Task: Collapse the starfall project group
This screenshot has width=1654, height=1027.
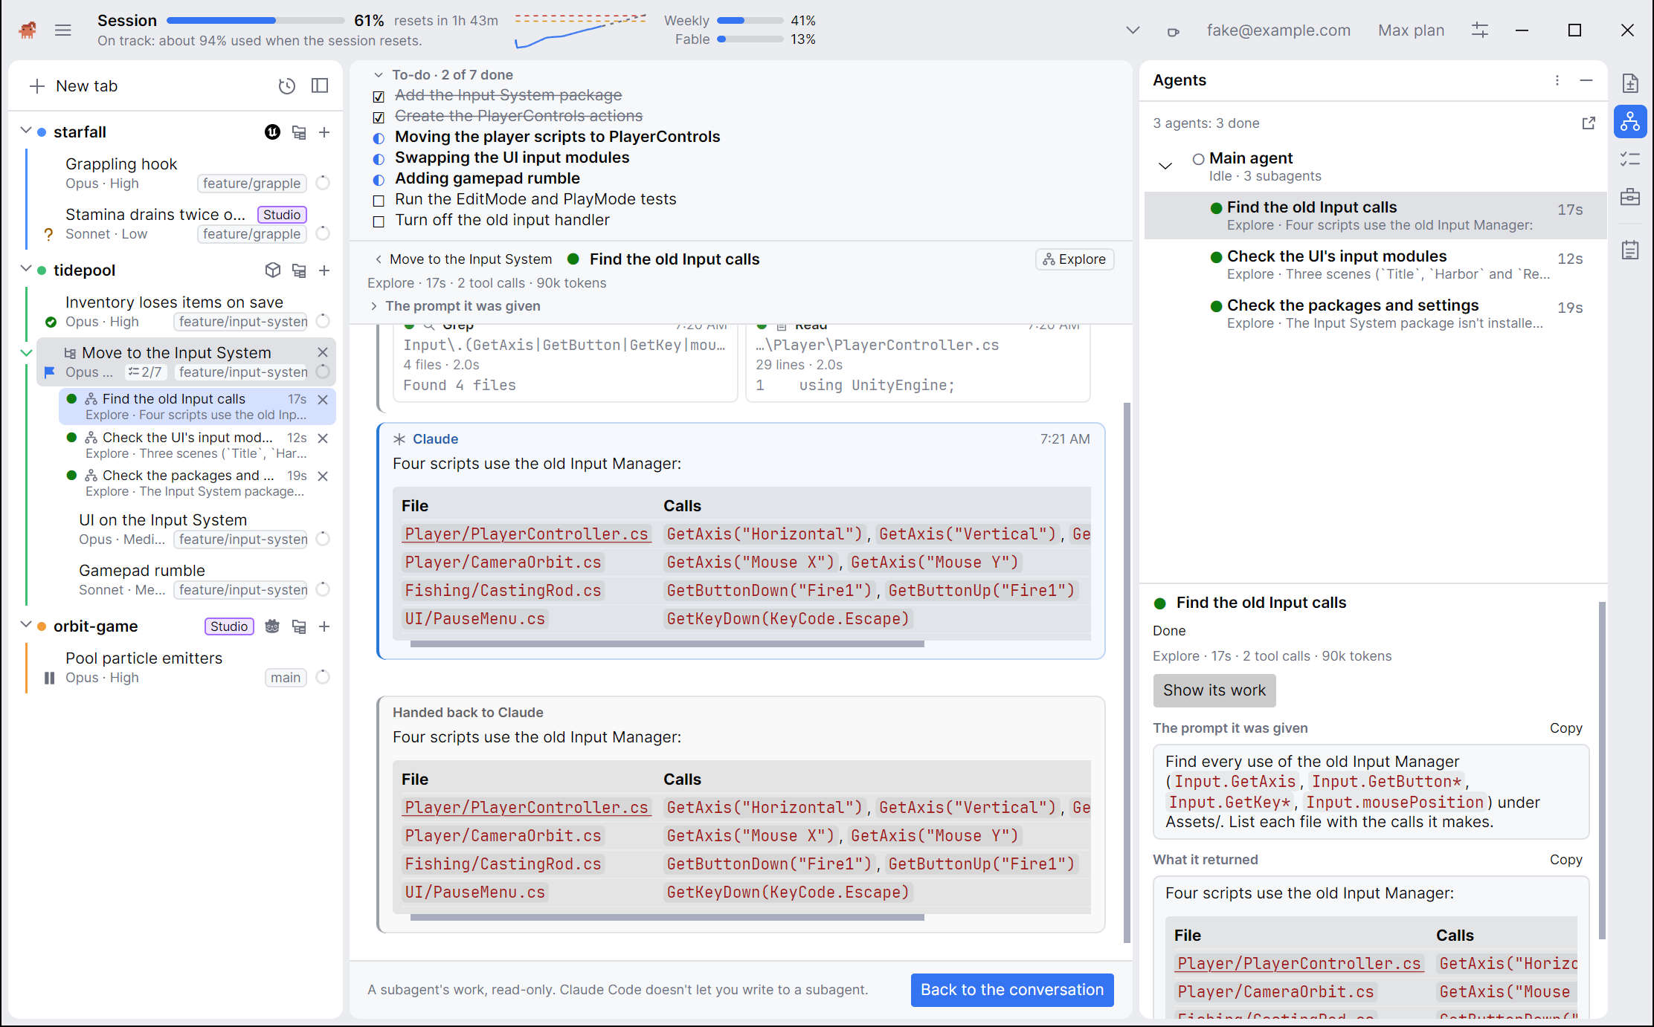Action: [x=26, y=131]
